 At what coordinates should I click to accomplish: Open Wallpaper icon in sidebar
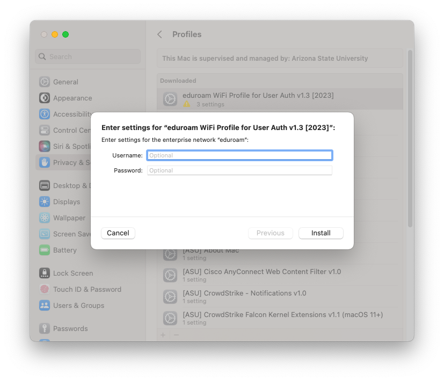(x=45, y=218)
